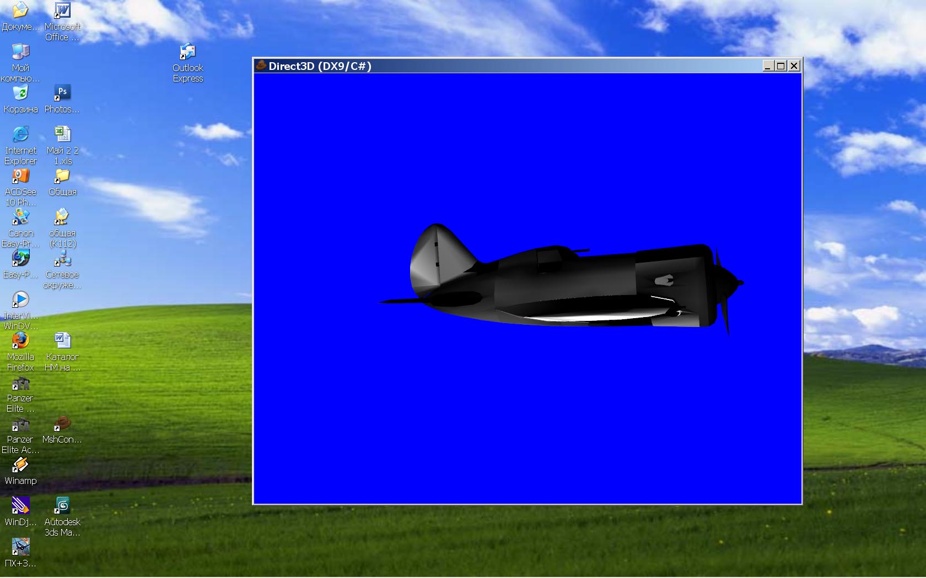926x578 pixels.
Task: Select the Каталог НМ на... document
Action: 62,352
